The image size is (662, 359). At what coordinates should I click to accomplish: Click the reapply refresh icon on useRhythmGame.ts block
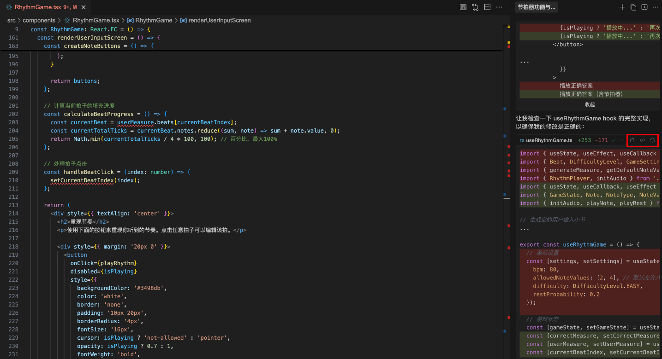(653, 140)
